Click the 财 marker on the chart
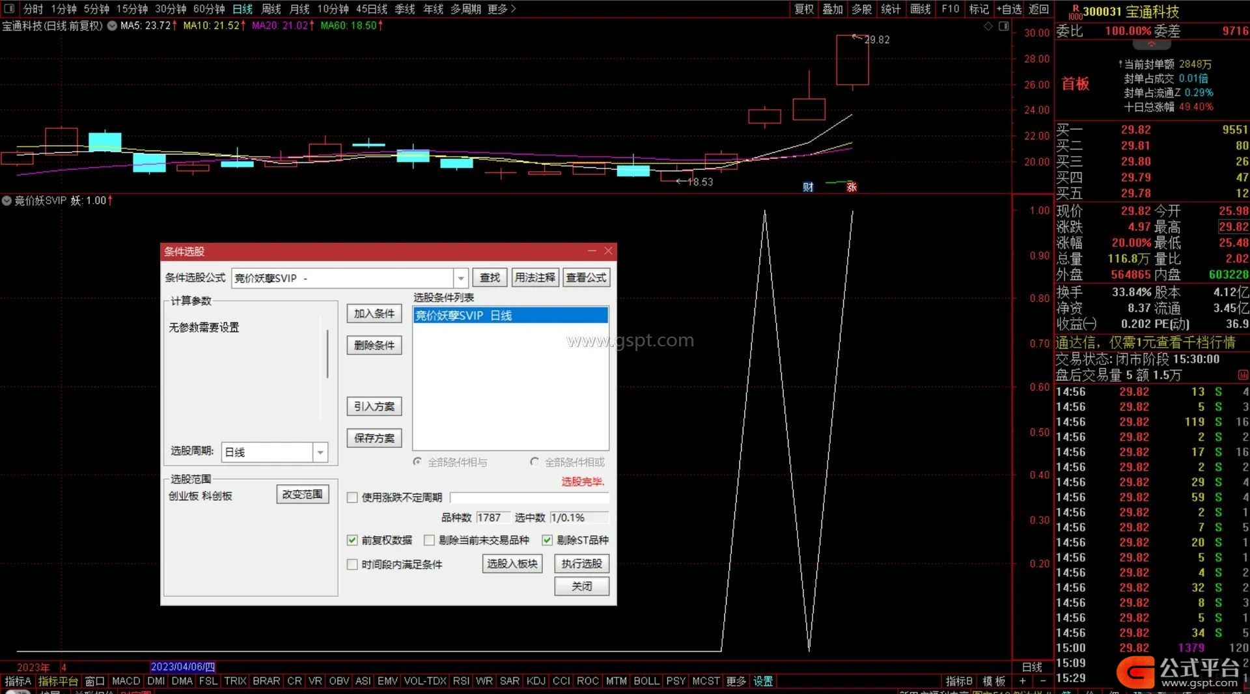1250x694 pixels. click(808, 187)
